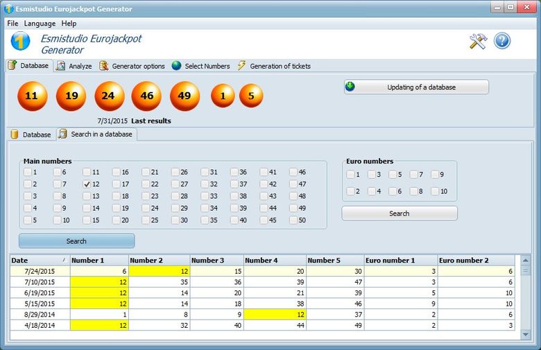Check main number 50 checkbox
This screenshot has width=541, height=350.
293,220
